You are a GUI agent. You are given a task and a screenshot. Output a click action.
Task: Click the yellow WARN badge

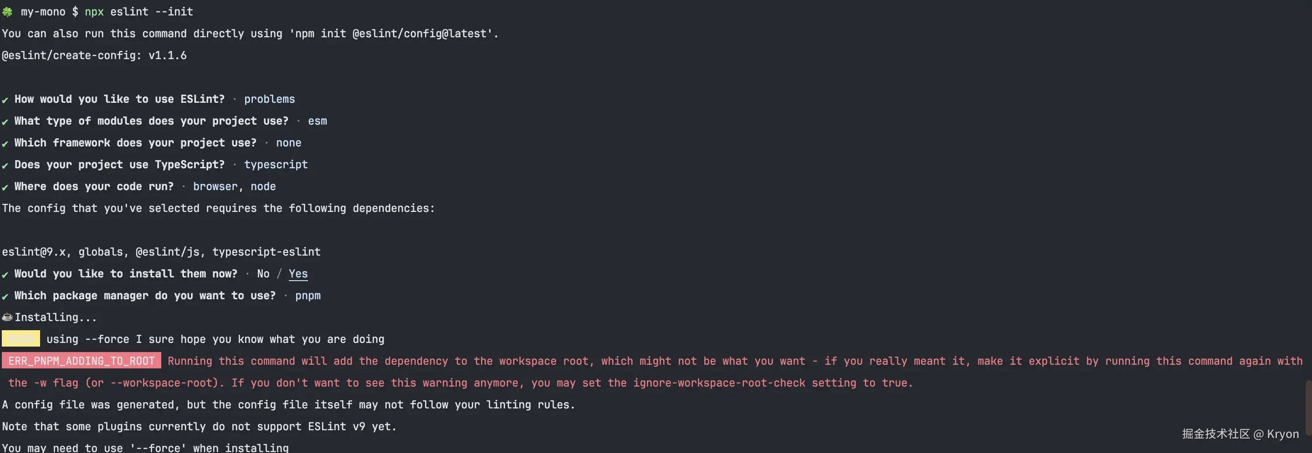click(21, 338)
